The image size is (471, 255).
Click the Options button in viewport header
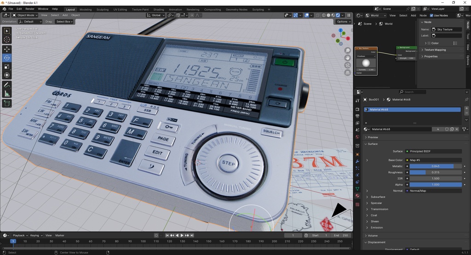[343, 22]
